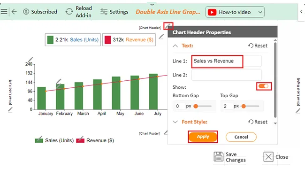
Task: Click the [Chart Header] placeholder text
Action: click(x=150, y=28)
